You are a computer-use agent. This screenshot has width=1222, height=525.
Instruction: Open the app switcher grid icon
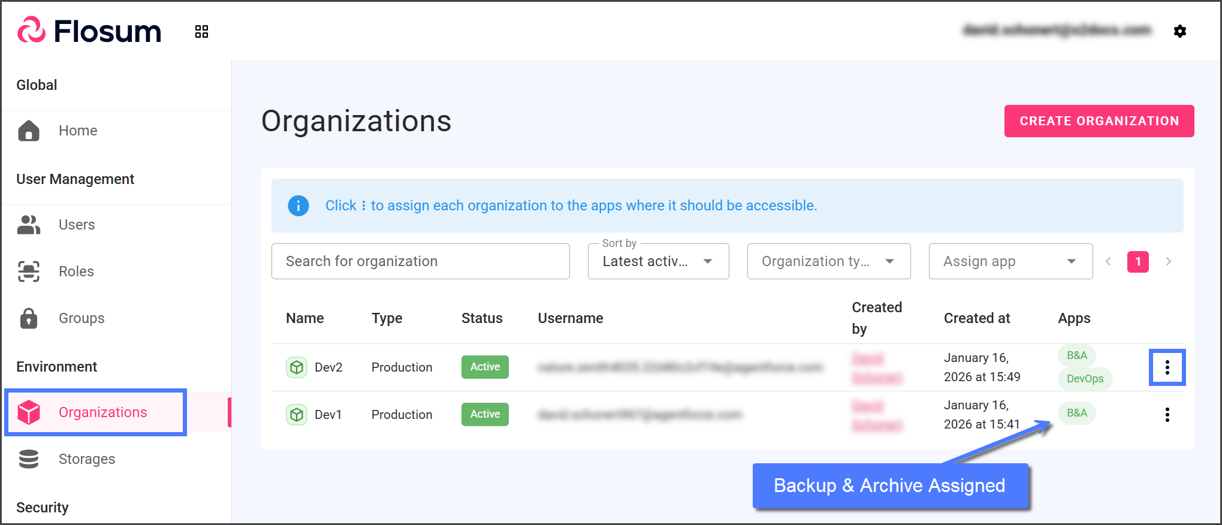coord(201,32)
